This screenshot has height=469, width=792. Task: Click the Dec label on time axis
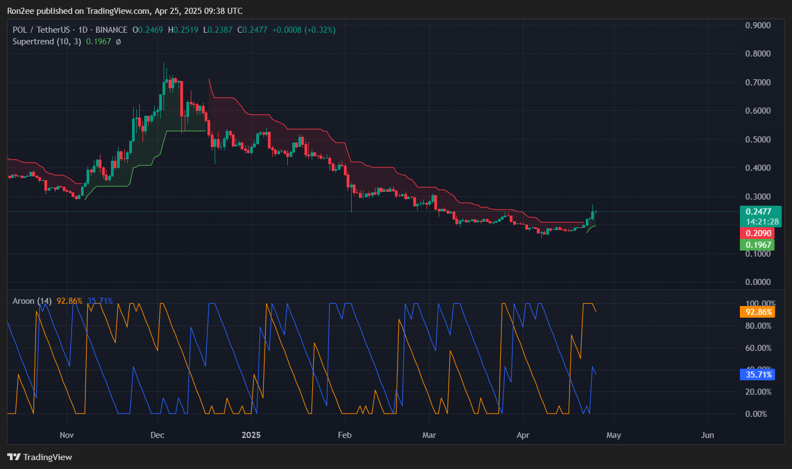click(x=158, y=435)
